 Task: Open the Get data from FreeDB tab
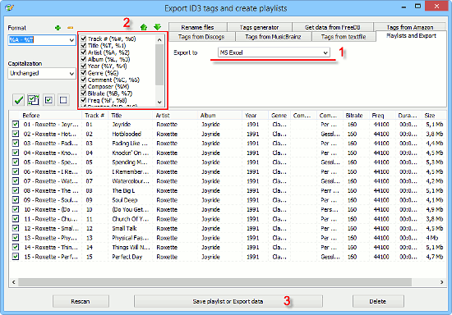[x=332, y=27]
